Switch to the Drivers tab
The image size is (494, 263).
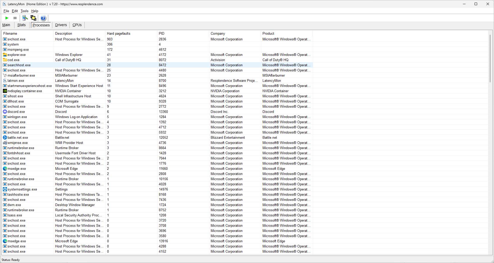(x=61, y=25)
